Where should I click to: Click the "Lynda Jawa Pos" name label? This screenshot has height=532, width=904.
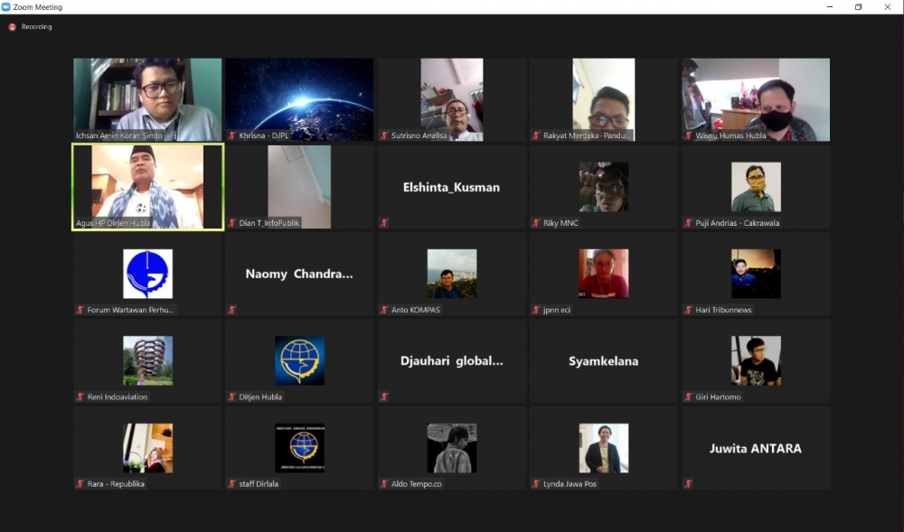[x=570, y=483]
